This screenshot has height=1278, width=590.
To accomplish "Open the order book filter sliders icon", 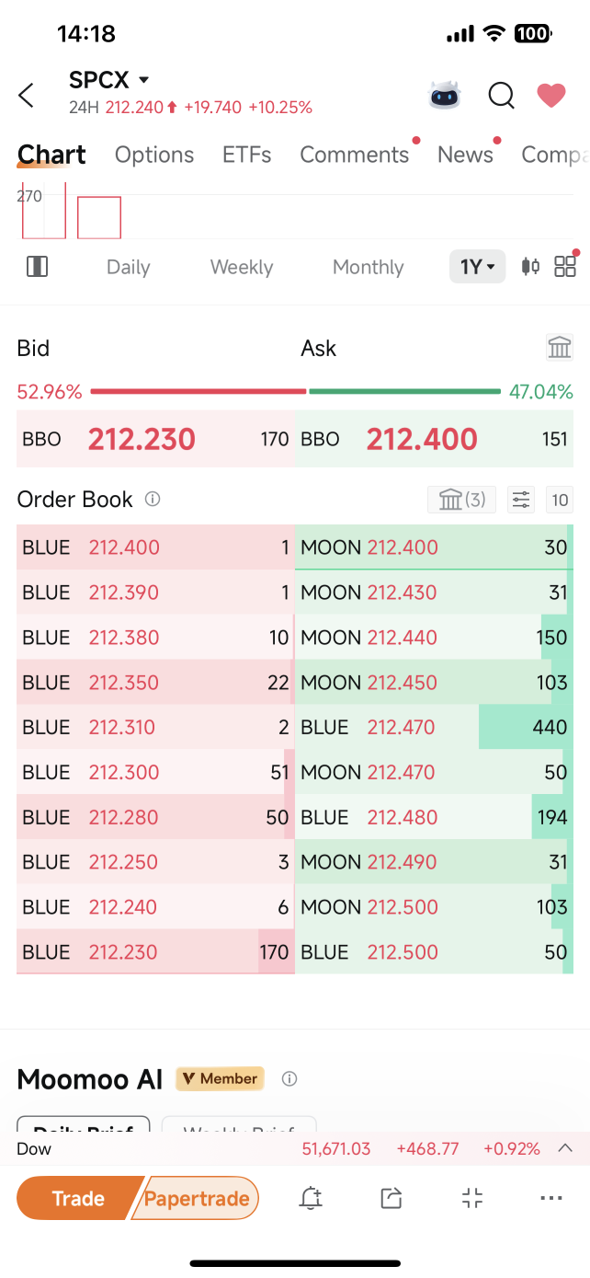I will point(521,500).
